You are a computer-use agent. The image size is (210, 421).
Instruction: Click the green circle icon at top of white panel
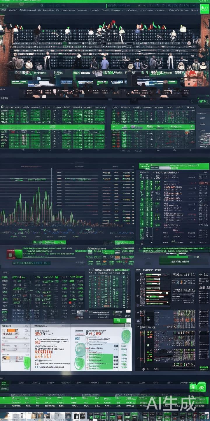tap(126, 336)
